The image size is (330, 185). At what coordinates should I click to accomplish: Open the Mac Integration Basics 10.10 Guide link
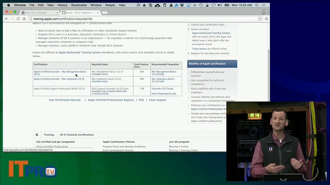click(x=163, y=80)
